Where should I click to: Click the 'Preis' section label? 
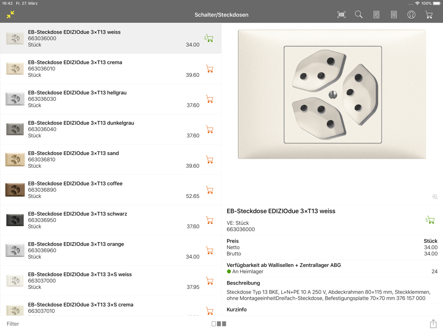[x=233, y=241]
